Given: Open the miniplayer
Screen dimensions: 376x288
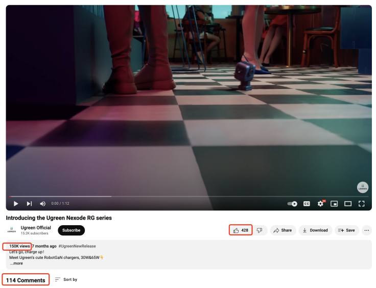Looking at the screenshot, I should click(334, 204).
